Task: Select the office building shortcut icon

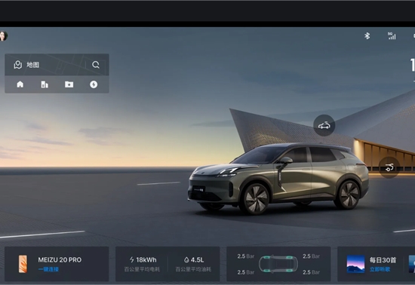Action: (x=45, y=84)
